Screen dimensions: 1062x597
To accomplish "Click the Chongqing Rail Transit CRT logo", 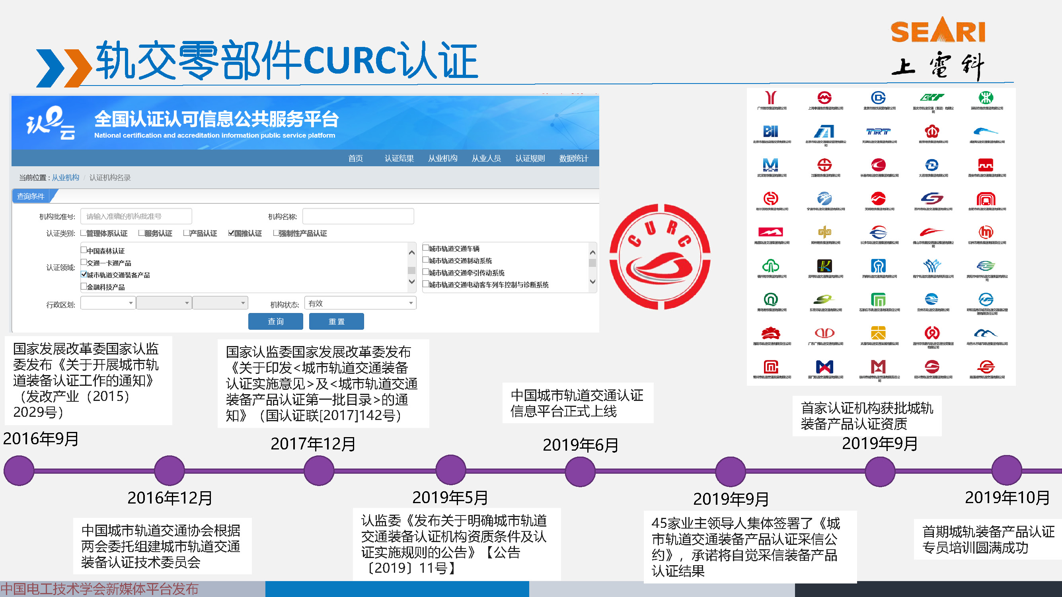I will click(x=932, y=98).
